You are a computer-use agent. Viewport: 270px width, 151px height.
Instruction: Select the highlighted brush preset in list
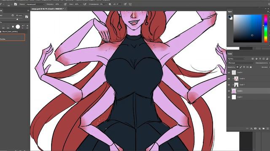[x=12, y=37]
